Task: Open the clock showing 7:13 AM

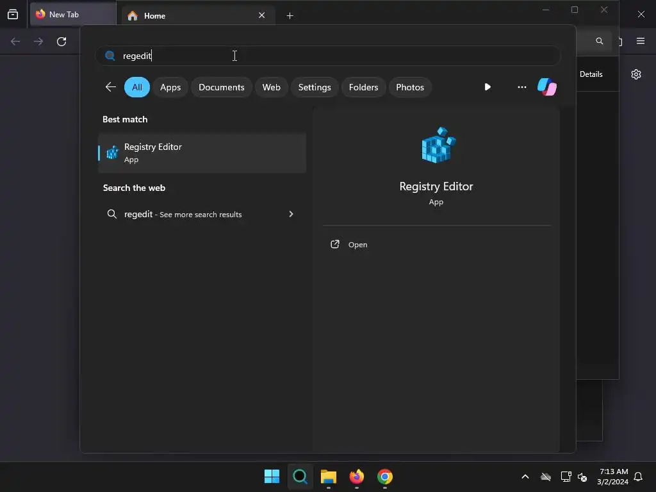Action: pyautogui.click(x=613, y=477)
